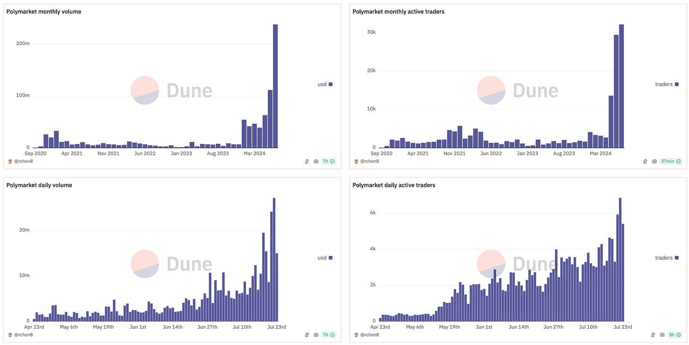The width and height of the screenshot is (689, 345).
Task: Click the 'Polymarket daily active traders' chart title
Action: [x=394, y=185]
